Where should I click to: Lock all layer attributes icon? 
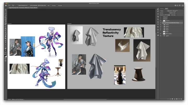pos(169,15)
